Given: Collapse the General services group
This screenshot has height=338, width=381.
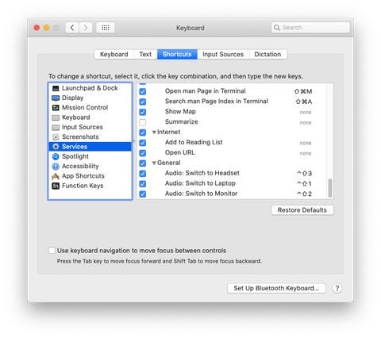Looking at the screenshot, I should tap(154, 163).
